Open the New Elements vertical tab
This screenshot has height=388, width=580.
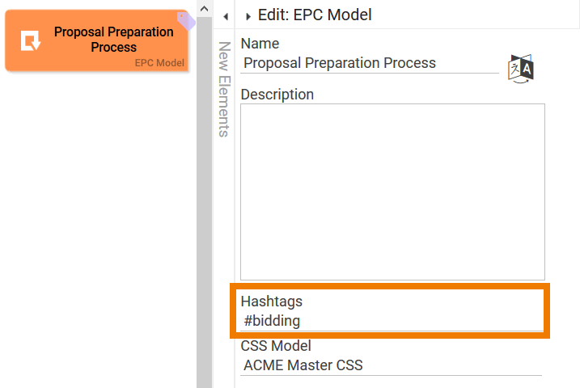coord(224,89)
